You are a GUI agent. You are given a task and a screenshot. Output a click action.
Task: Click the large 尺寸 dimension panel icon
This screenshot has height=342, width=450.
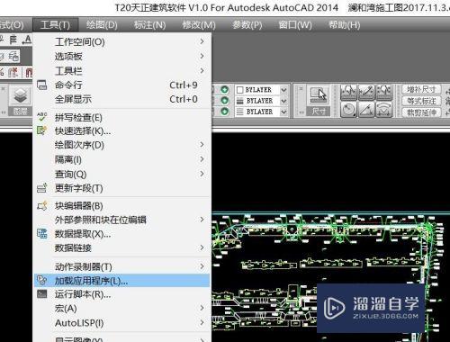[x=319, y=95]
